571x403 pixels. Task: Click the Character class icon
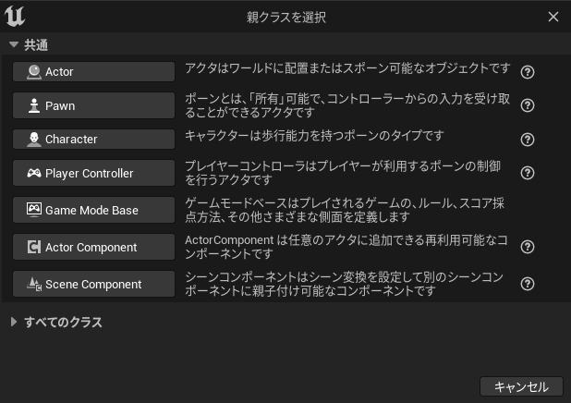pos(33,139)
